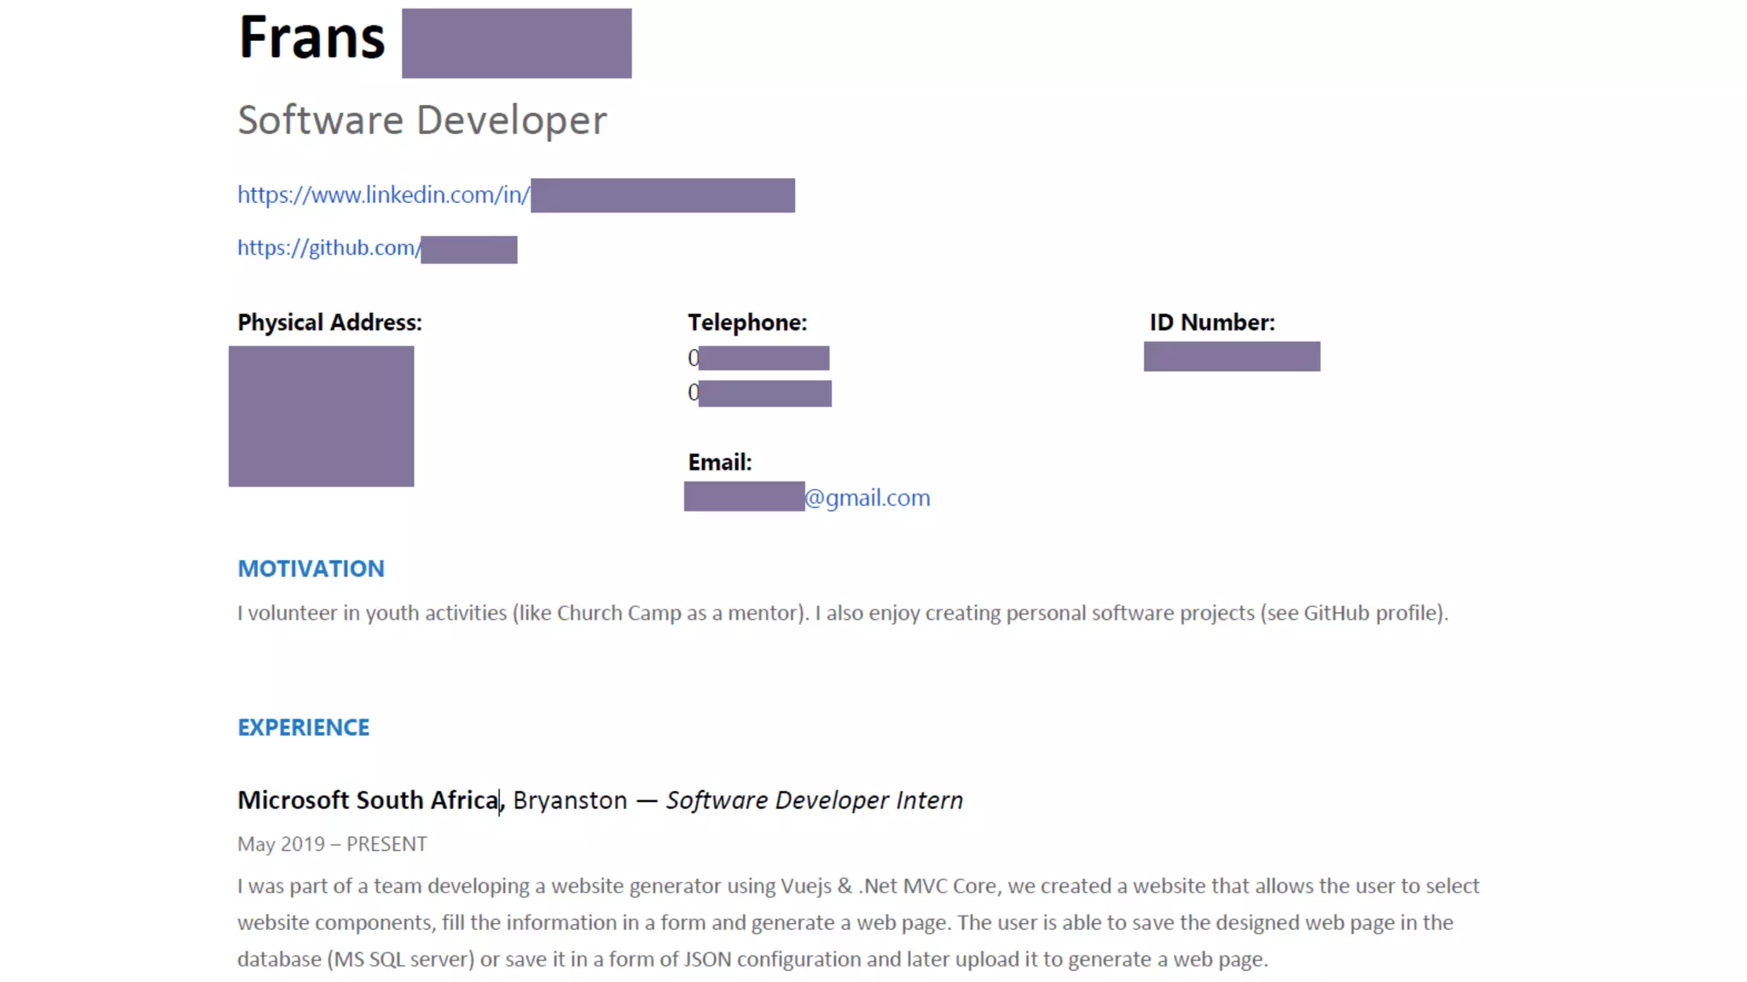Click the italic 'Software Developer Intern' title

(x=814, y=800)
